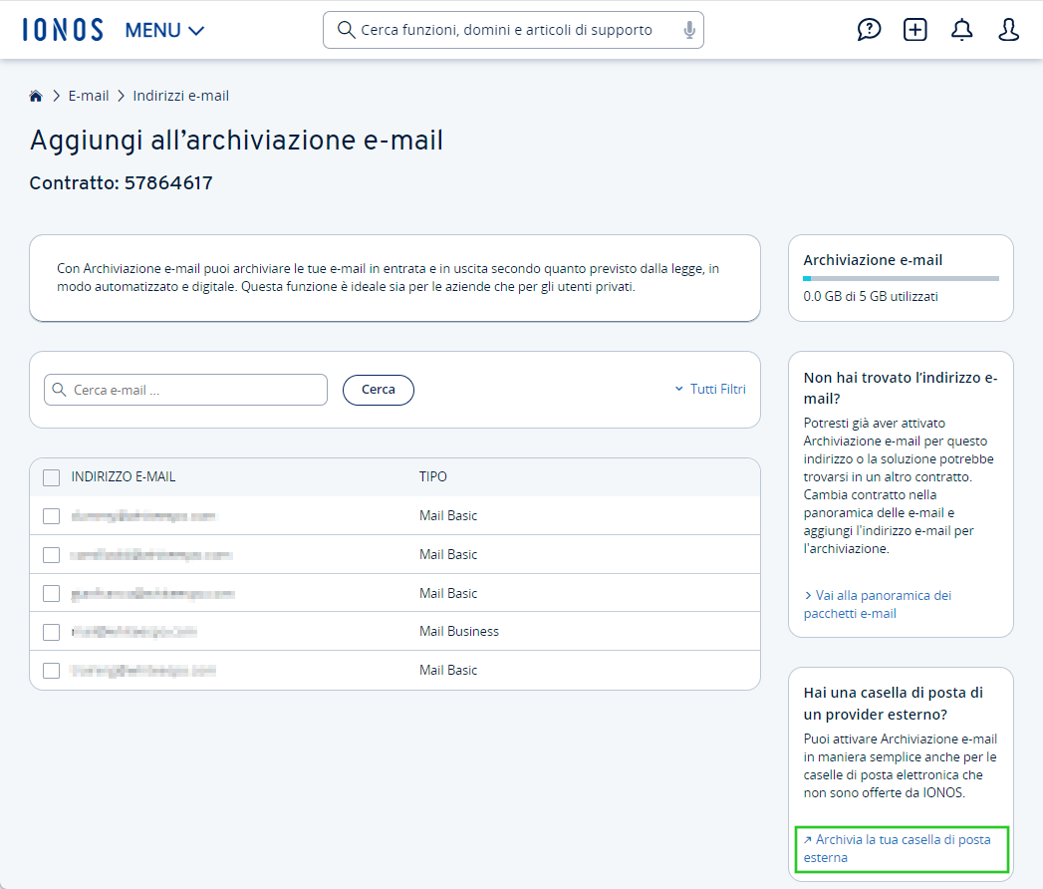
Task: Select the checkbox of the last email row
Action: click(51, 671)
